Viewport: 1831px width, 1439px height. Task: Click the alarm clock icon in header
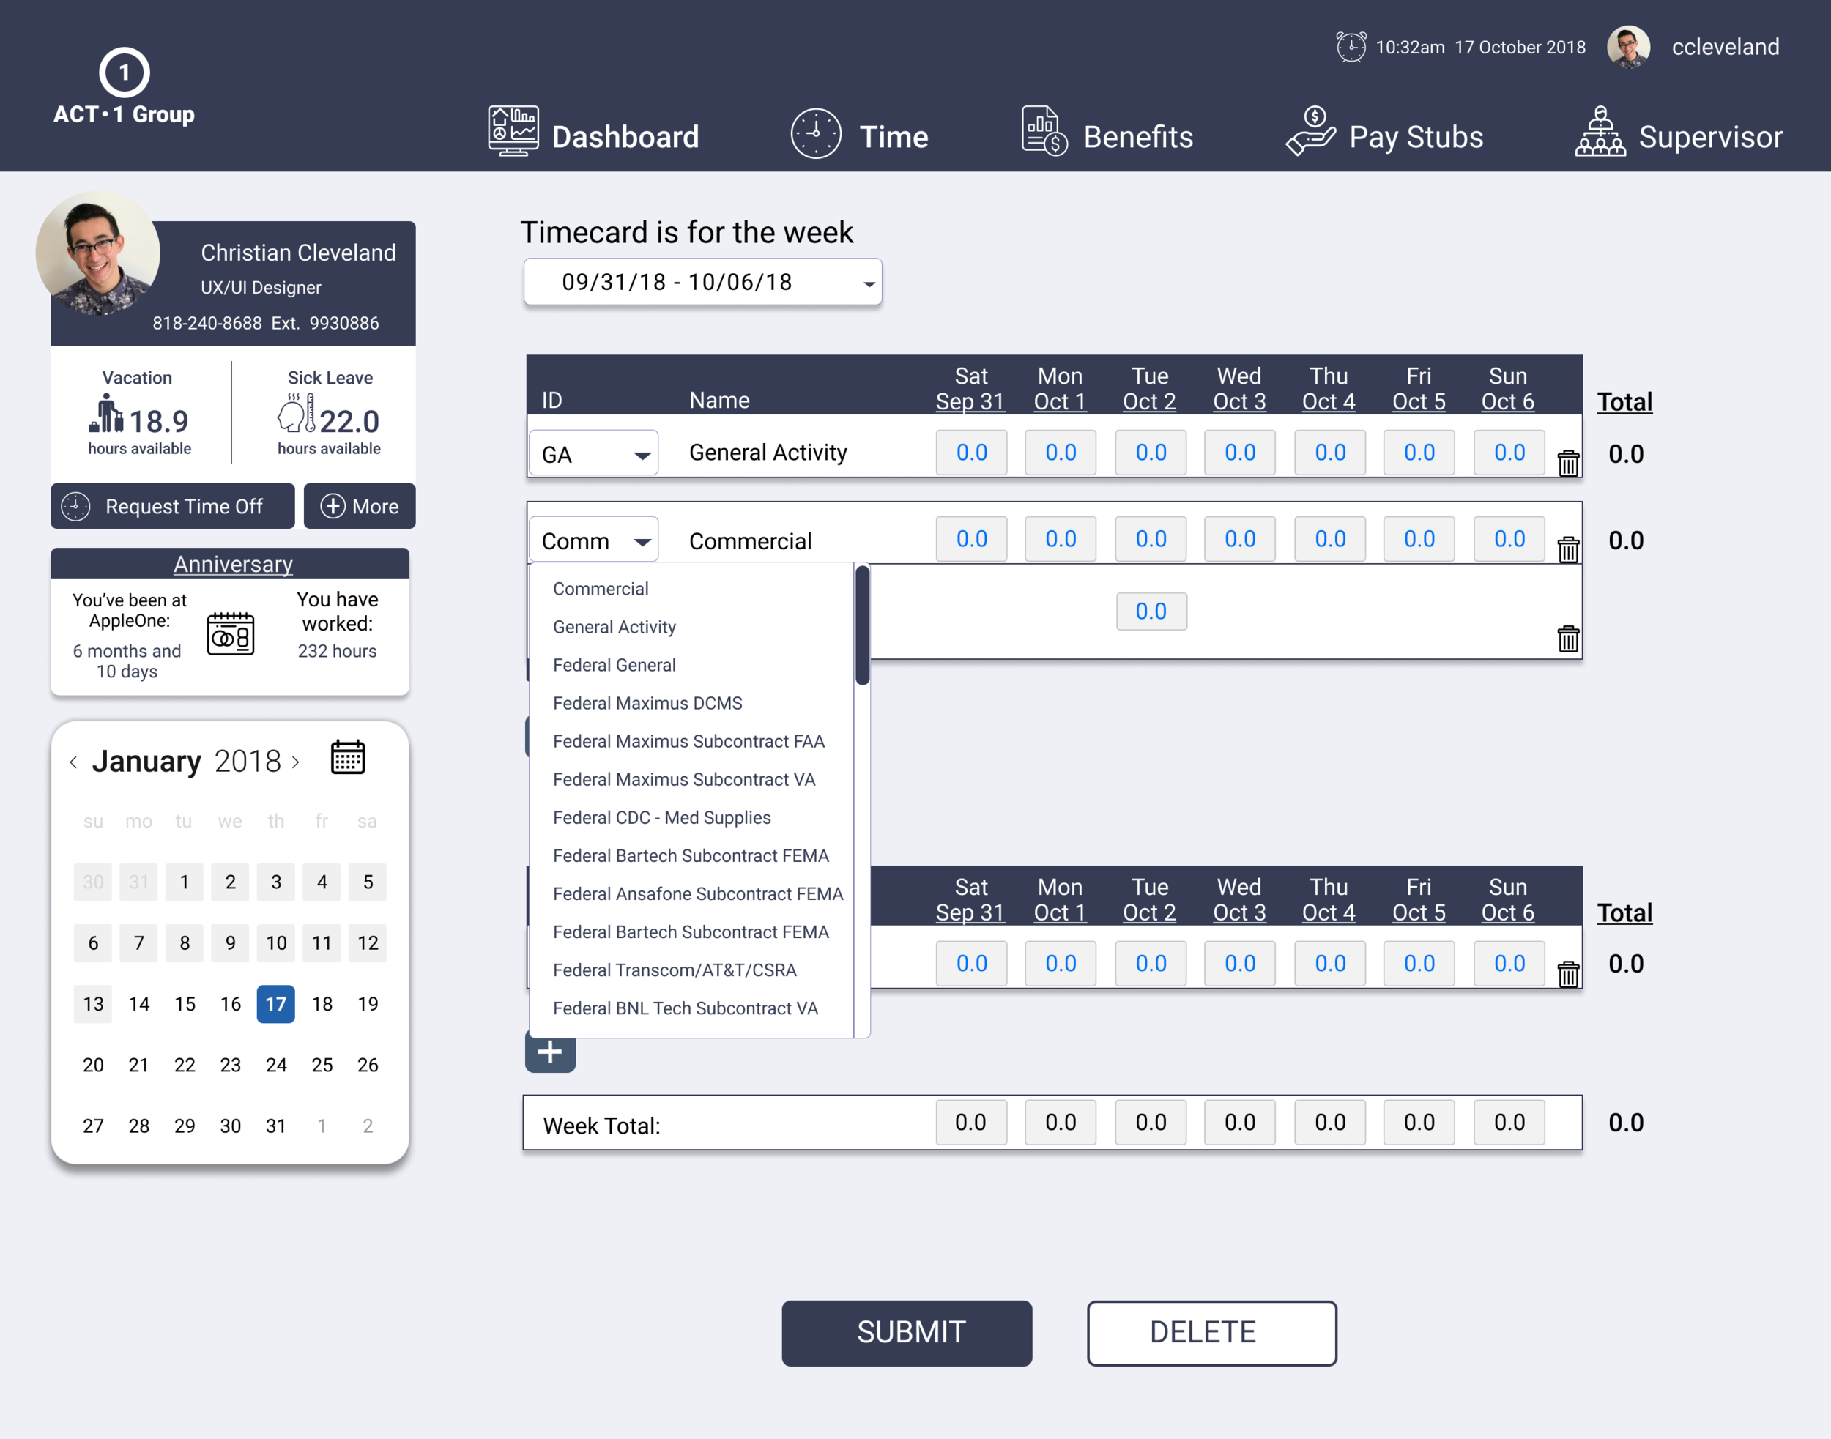click(1351, 46)
